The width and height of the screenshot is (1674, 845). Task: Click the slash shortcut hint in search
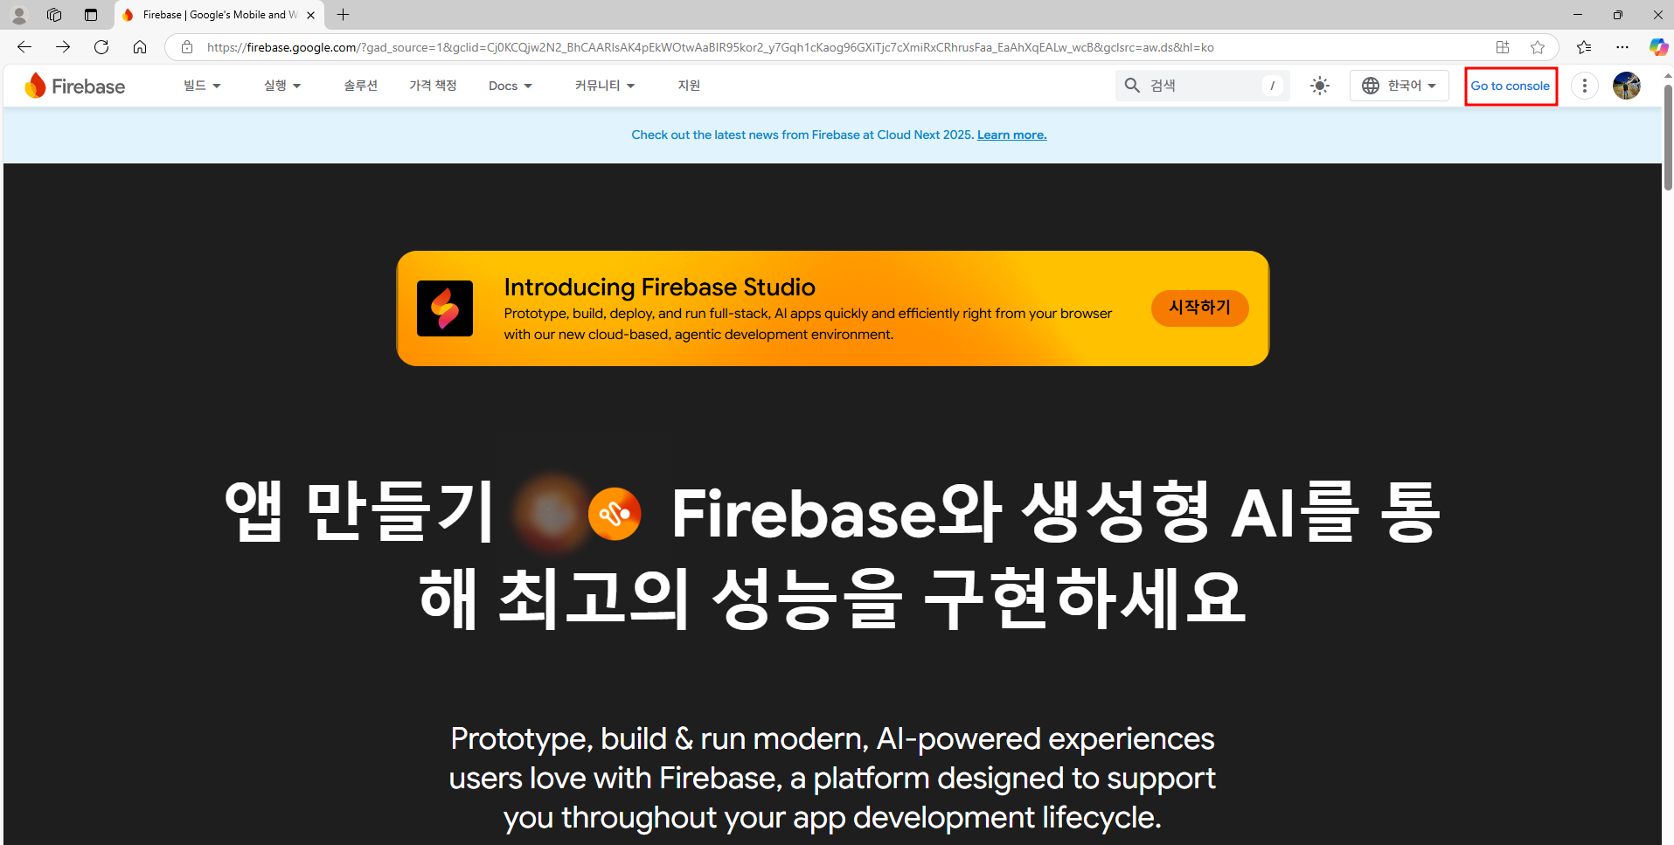coord(1273,86)
